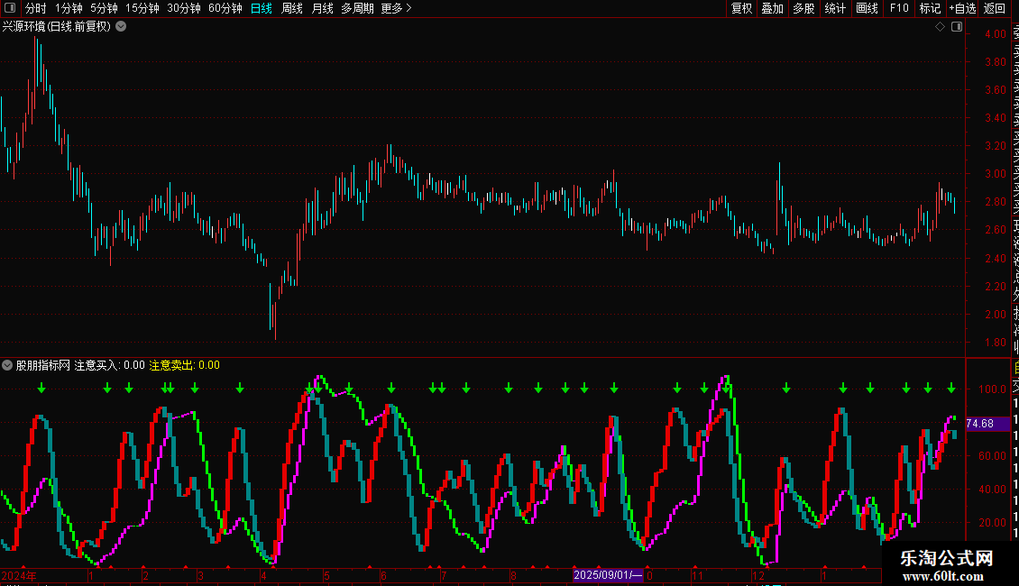This screenshot has height=586, width=1019.
Task: Open the 统计 statistics tool
Action: pyautogui.click(x=835, y=8)
